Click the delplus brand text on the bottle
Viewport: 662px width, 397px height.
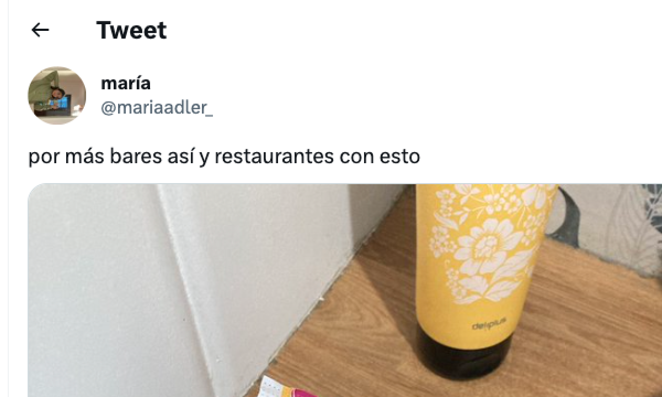(485, 327)
